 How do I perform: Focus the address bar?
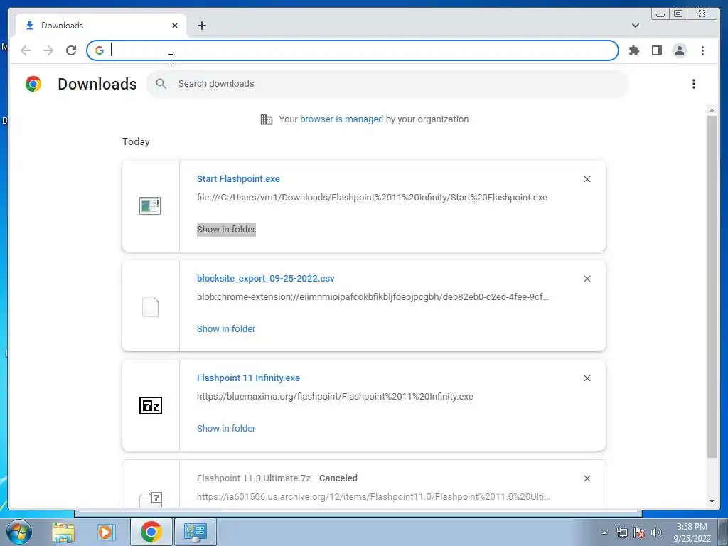click(353, 50)
